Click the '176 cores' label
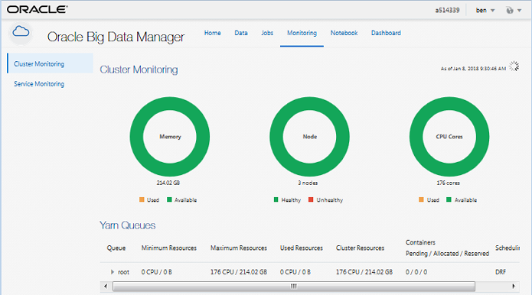Viewport: 532px width, 295px height. (x=449, y=183)
